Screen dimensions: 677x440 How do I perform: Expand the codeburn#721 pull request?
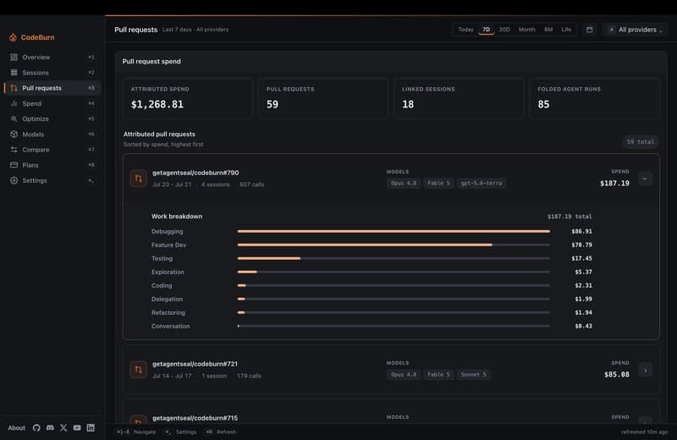click(645, 370)
